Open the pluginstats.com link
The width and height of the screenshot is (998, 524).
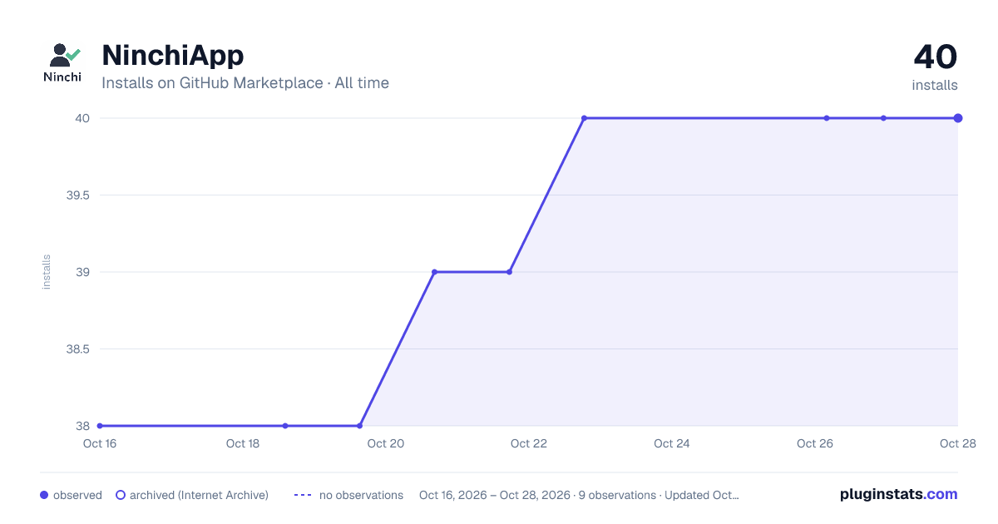899,494
